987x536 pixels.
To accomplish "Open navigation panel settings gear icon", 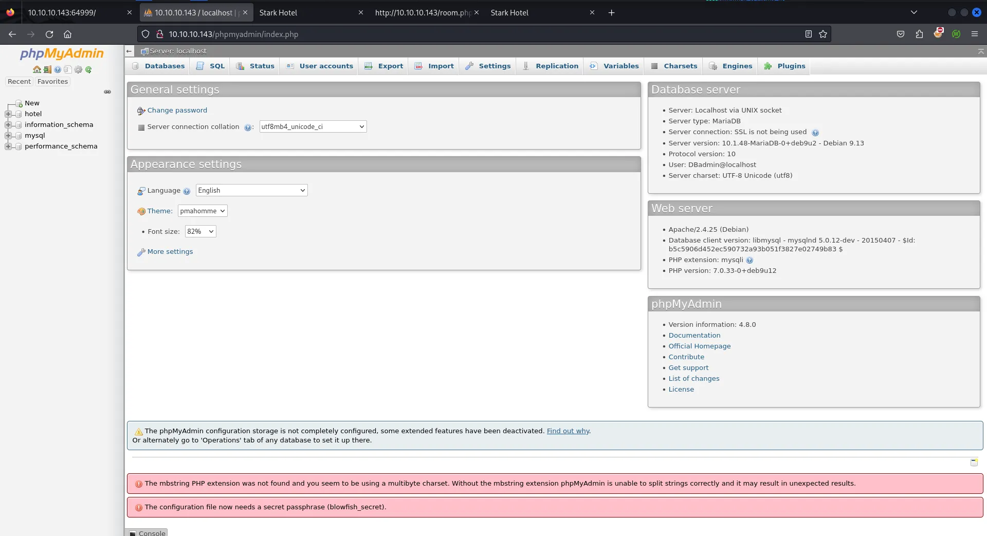I will click(78, 69).
